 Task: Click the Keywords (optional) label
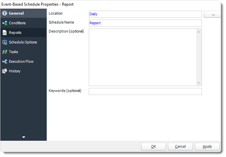(65, 91)
